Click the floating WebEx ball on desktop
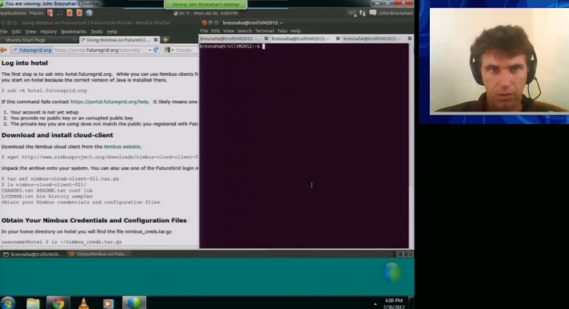 pyautogui.click(x=392, y=272)
